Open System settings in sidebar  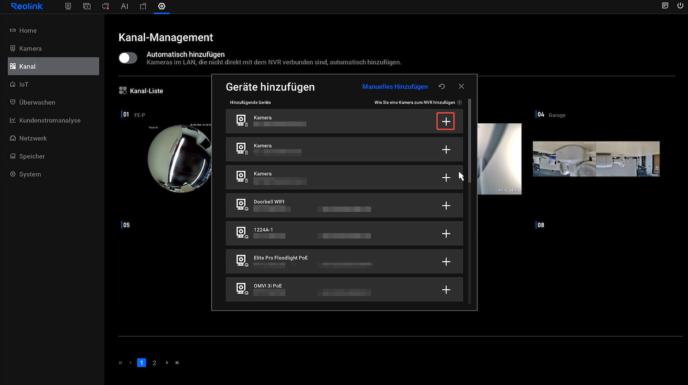pyautogui.click(x=53, y=174)
